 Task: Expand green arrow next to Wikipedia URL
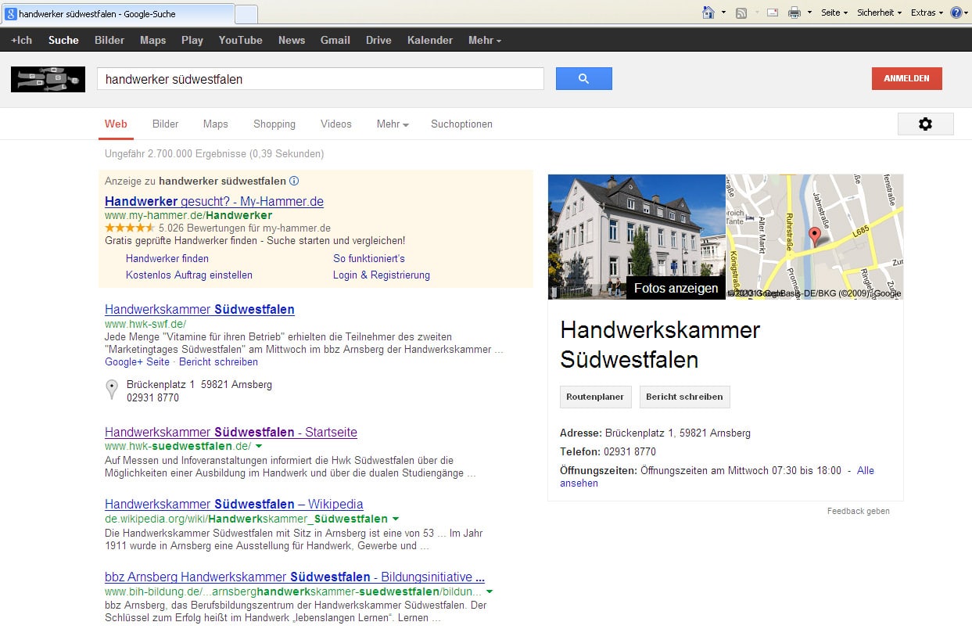396,519
